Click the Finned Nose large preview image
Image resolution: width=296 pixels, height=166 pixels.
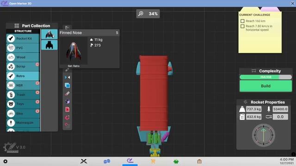[74, 51]
